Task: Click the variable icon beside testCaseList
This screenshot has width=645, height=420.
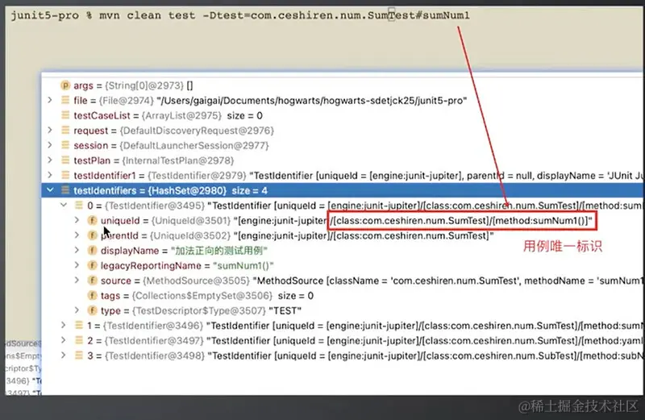Action: pyautogui.click(x=65, y=115)
